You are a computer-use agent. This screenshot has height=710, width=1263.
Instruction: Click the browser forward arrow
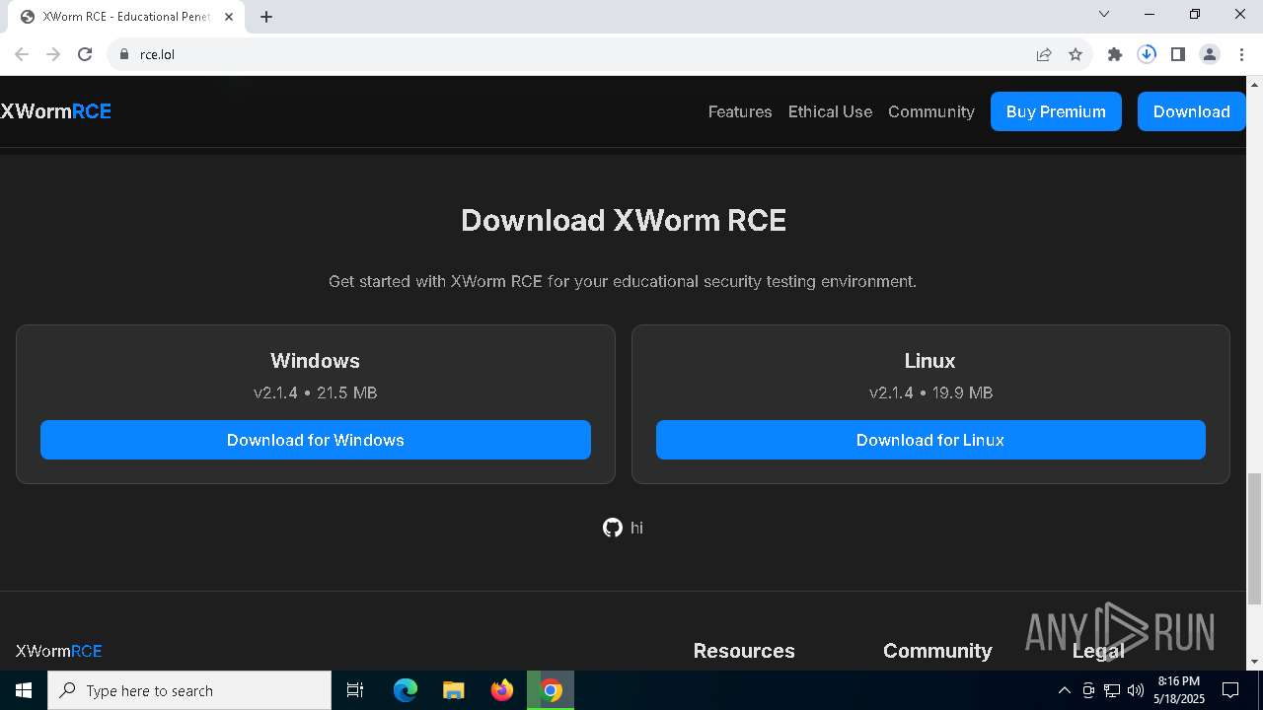53,54
